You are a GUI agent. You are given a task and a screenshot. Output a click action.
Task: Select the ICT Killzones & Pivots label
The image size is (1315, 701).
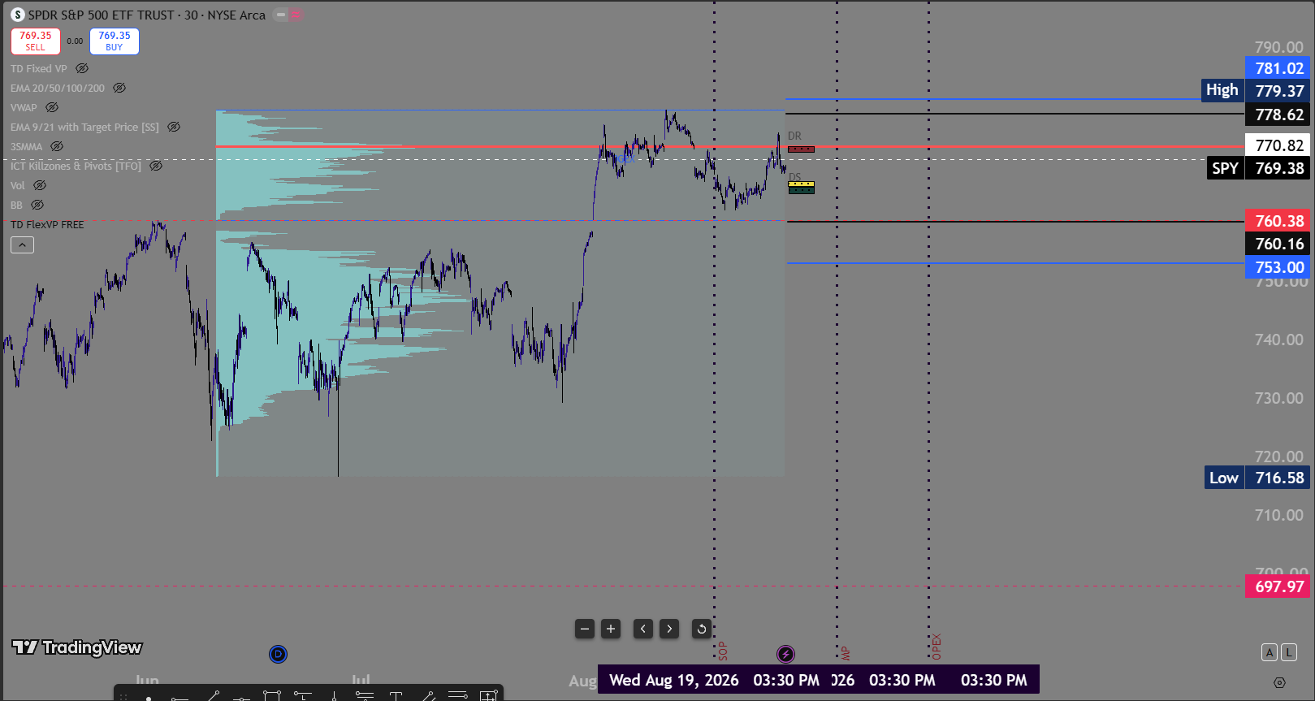coord(76,166)
